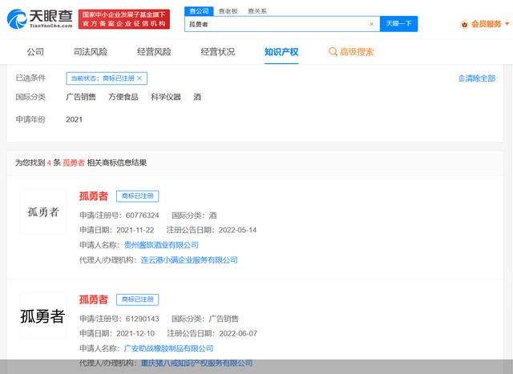The image size is (513, 374).
Task: Click 商标已注册 badge for 61290143 entry
Action: point(137,300)
